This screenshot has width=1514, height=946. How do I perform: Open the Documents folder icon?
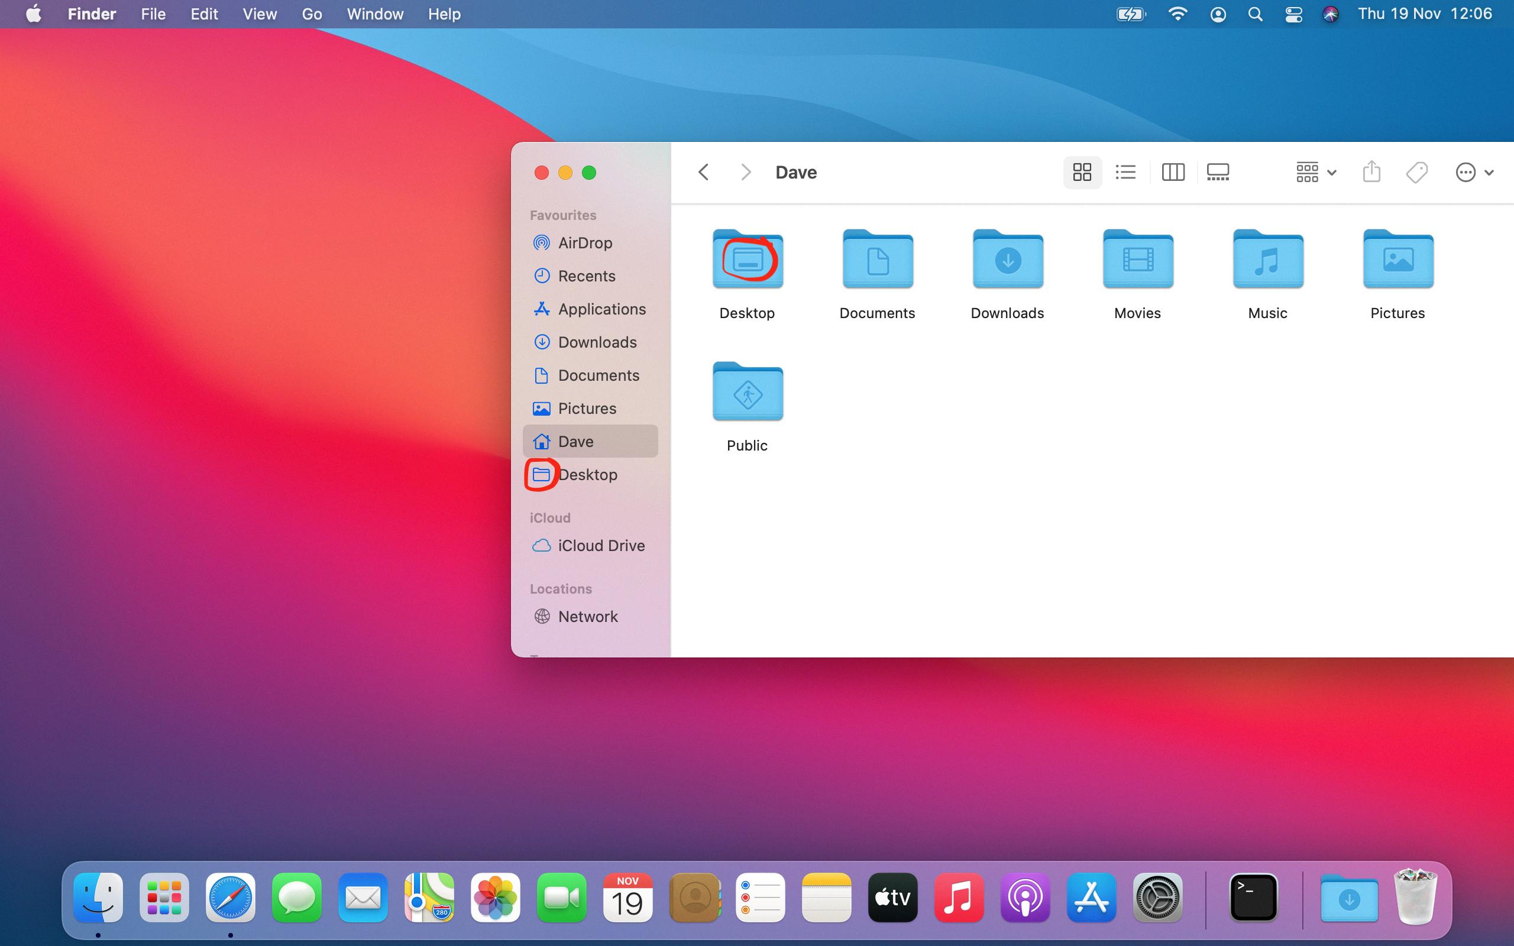coord(878,259)
